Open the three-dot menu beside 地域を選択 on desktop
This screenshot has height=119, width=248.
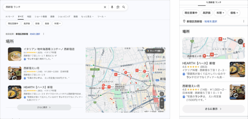coord(44,34)
